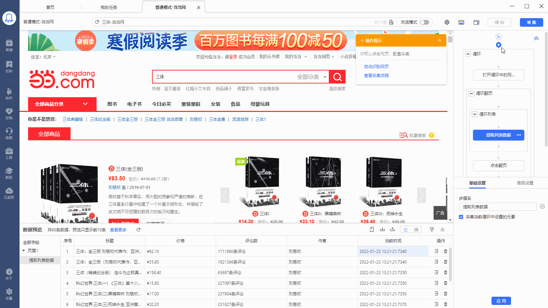Open the 送至: 北京 location dropdown
548x308 pixels.
click(x=43, y=57)
